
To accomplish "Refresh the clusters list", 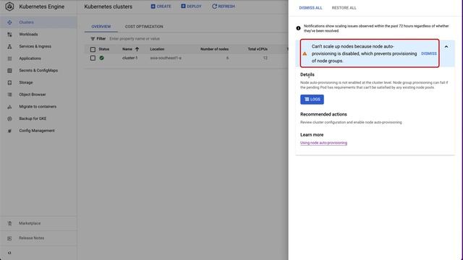I will pos(224,6).
